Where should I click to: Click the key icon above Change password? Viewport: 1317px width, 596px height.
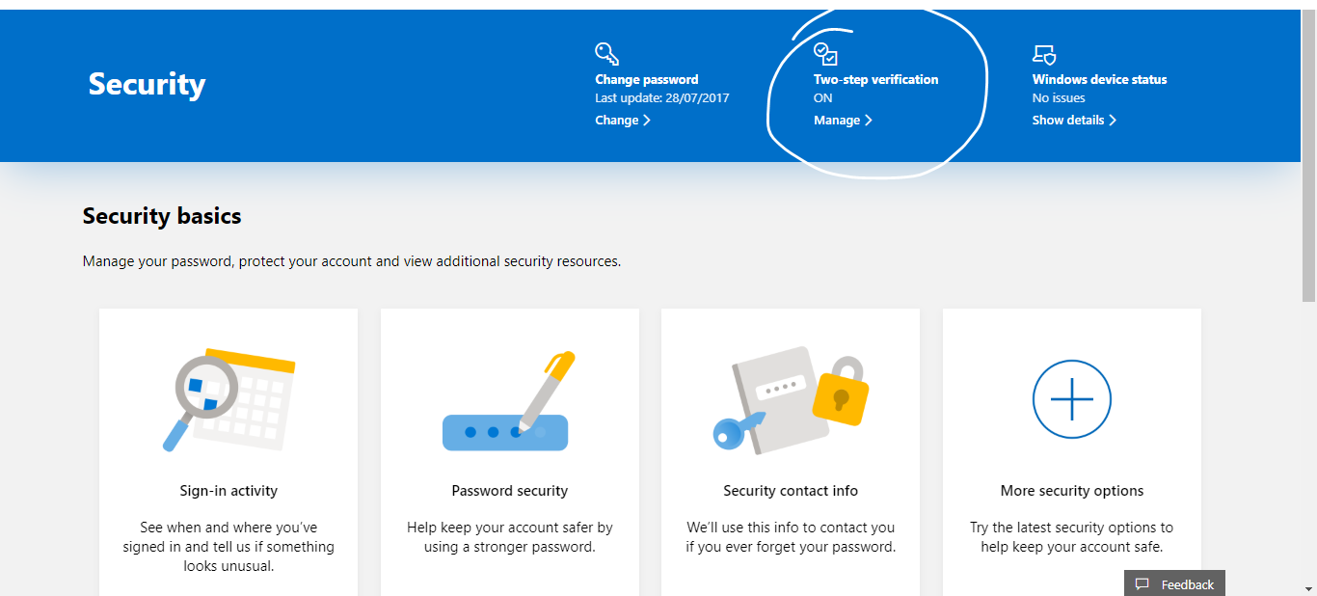pyautogui.click(x=606, y=53)
